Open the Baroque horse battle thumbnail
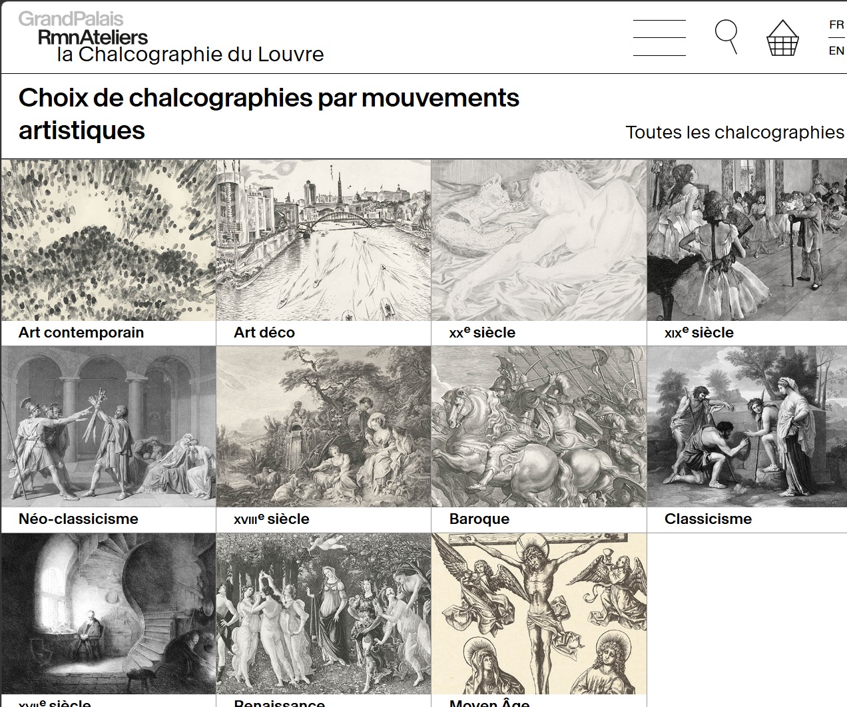The height and width of the screenshot is (707, 847). [x=539, y=426]
